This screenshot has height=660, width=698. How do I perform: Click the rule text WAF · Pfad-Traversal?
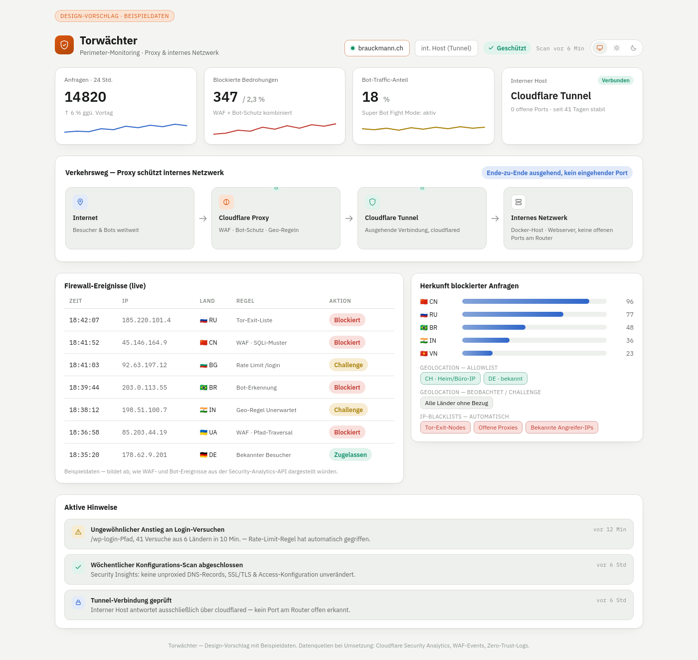coord(264,433)
